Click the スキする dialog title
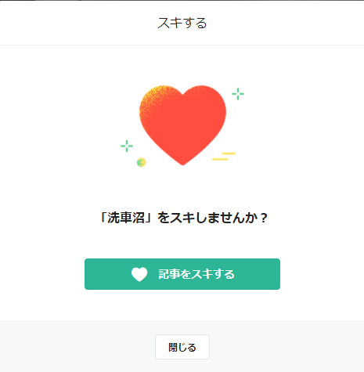Viewport: 364px width, 372px height. click(182, 23)
